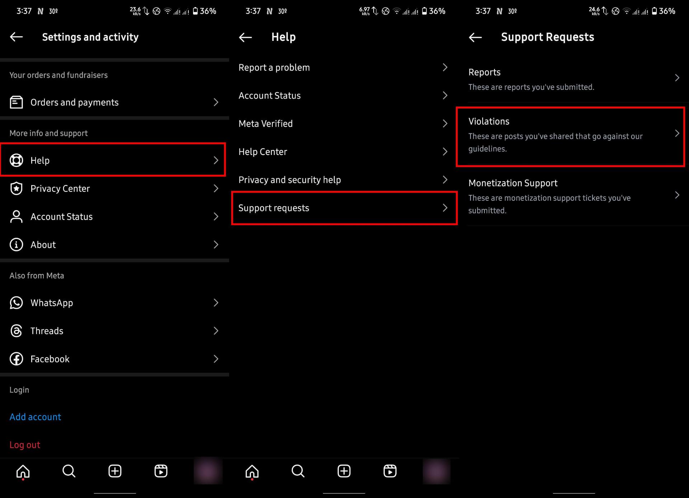This screenshot has width=689, height=498.
Task: Tap the Help lifebuoy icon
Action: (16, 160)
